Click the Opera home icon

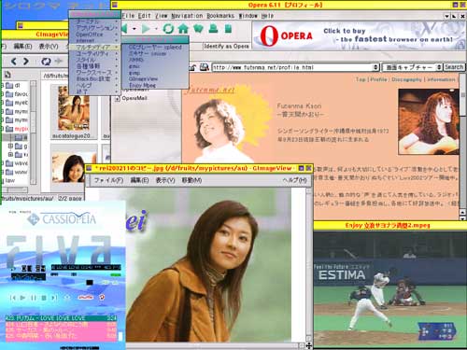(183, 29)
